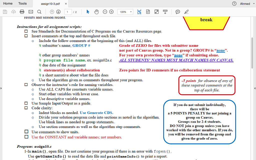Zoom in on the document
256x160 pixels.
tap(111, 11)
